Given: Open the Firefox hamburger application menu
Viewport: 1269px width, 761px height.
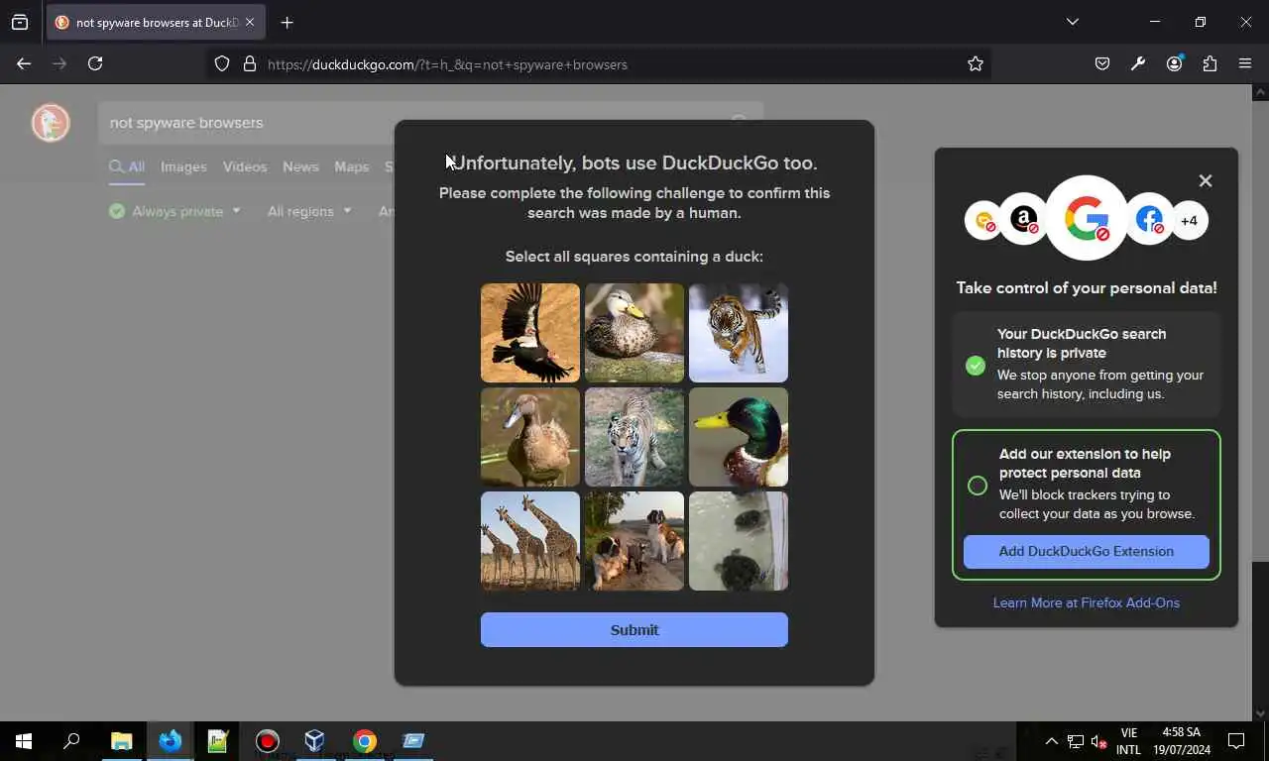Looking at the screenshot, I should click(x=1245, y=63).
